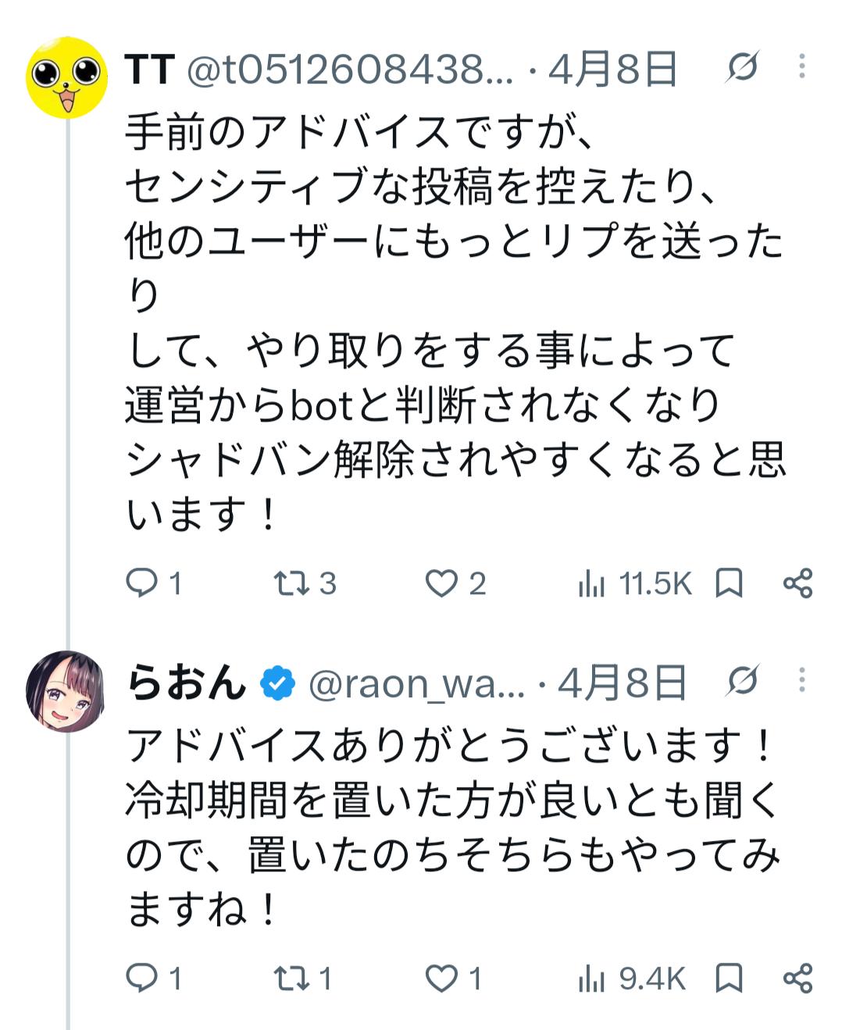Open Grok icon on TT's tweet
This screenshot has height=1030, width=842.
click(x=742, y=67)
